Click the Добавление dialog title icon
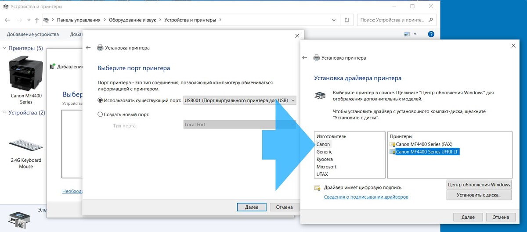The height and width of the screenshot is (232, 527). click(53, 66)
